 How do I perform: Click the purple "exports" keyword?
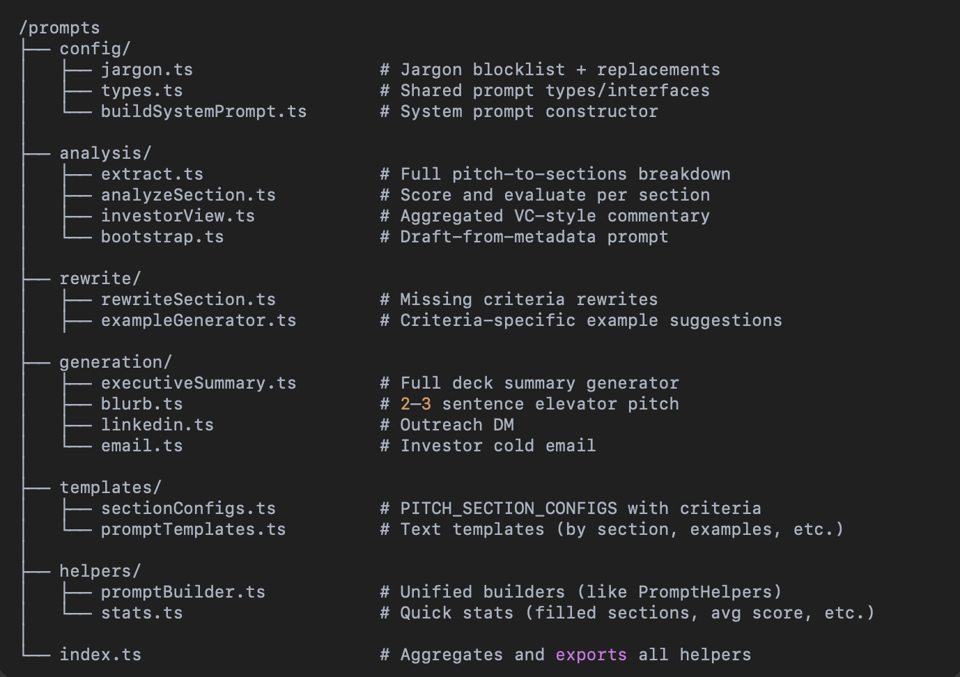(591, 655)
